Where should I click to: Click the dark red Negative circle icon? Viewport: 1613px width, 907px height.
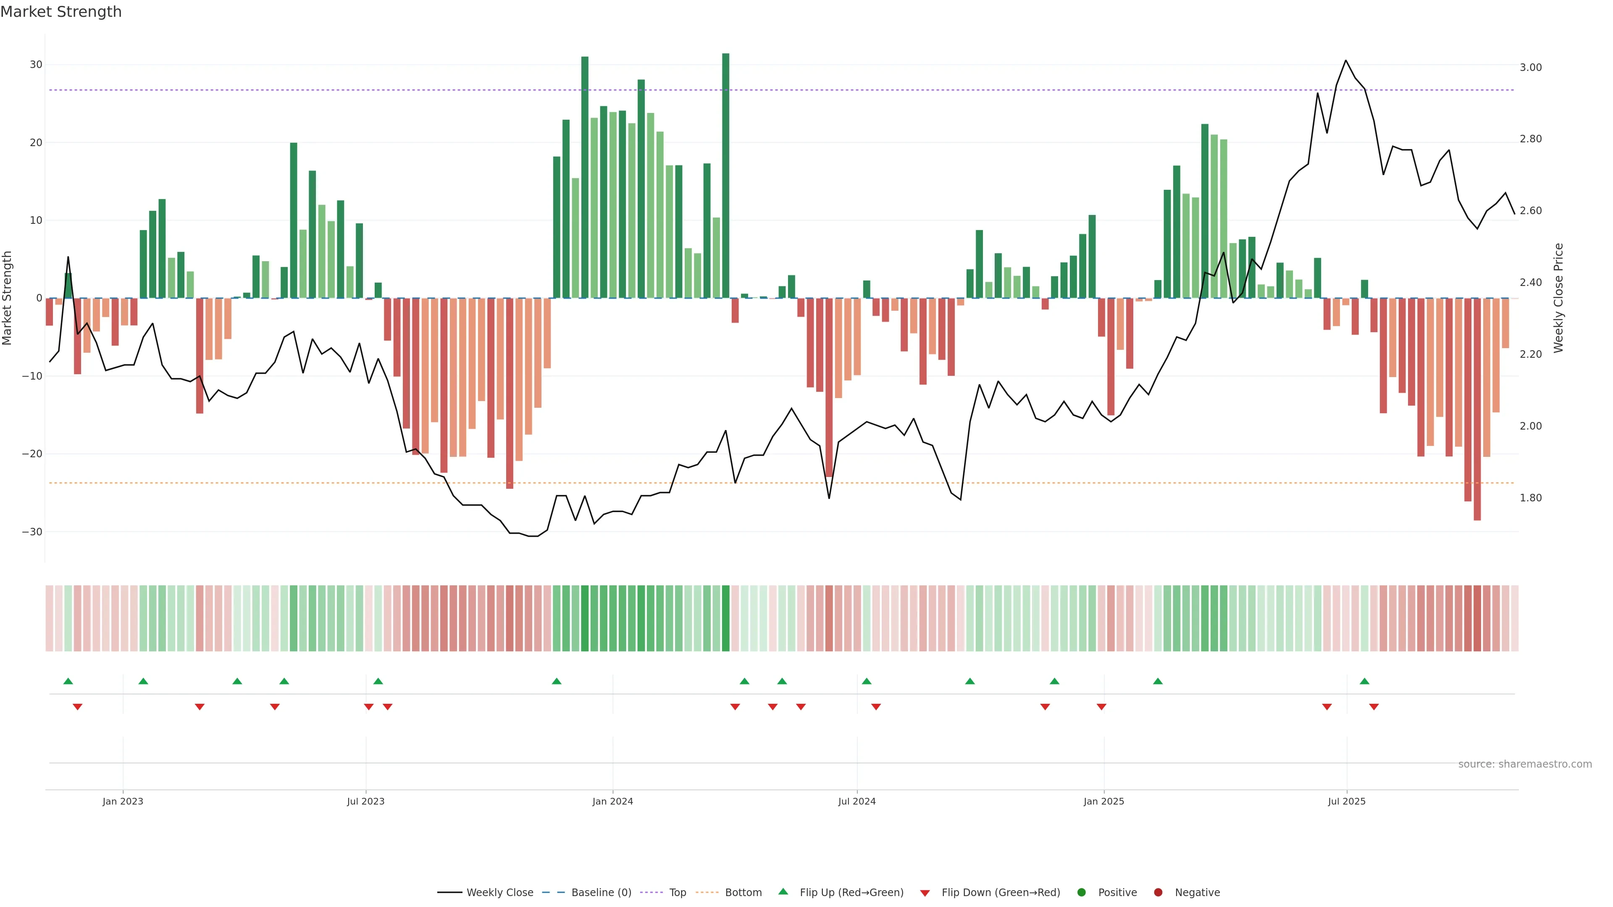[1158, 892]
